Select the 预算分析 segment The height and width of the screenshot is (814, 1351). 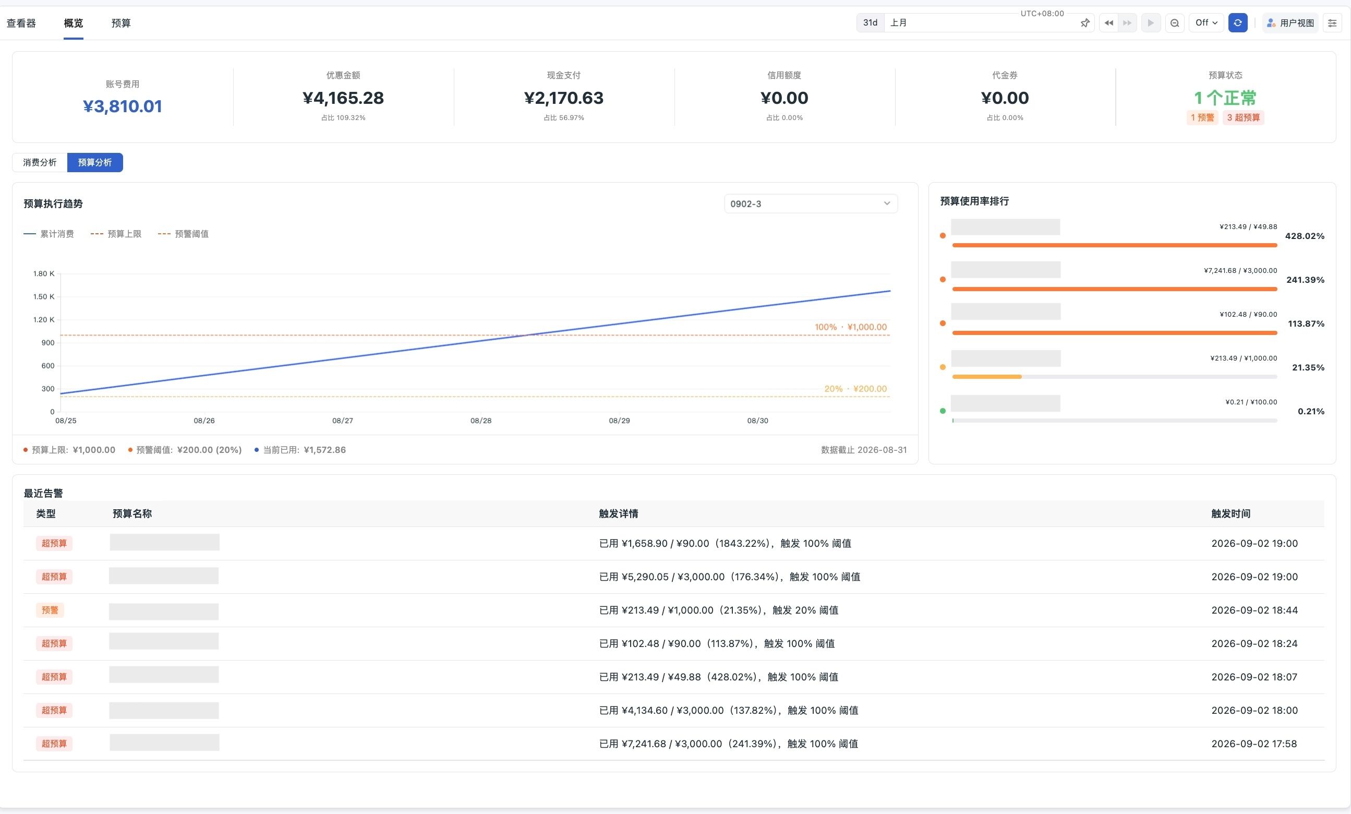tap(95, 162)
